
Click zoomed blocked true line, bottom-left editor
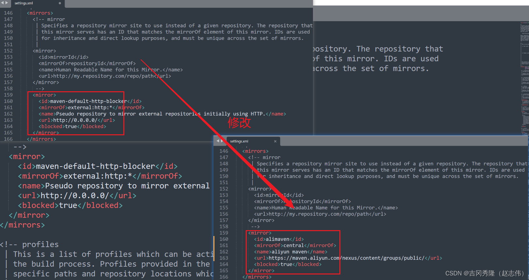pyautogui.click(x=70, y=205)
